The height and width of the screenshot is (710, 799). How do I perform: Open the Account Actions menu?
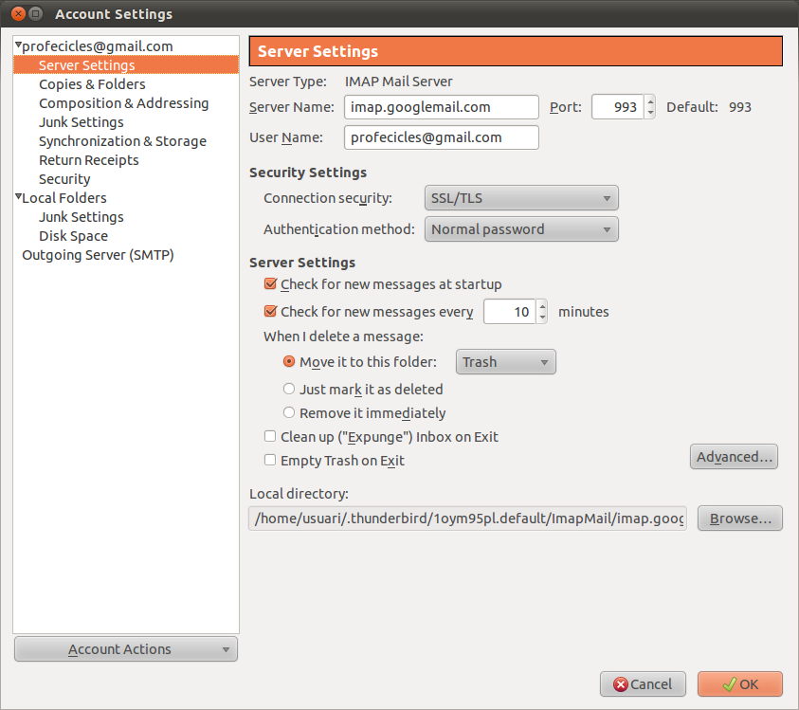[x=125, y=649]
